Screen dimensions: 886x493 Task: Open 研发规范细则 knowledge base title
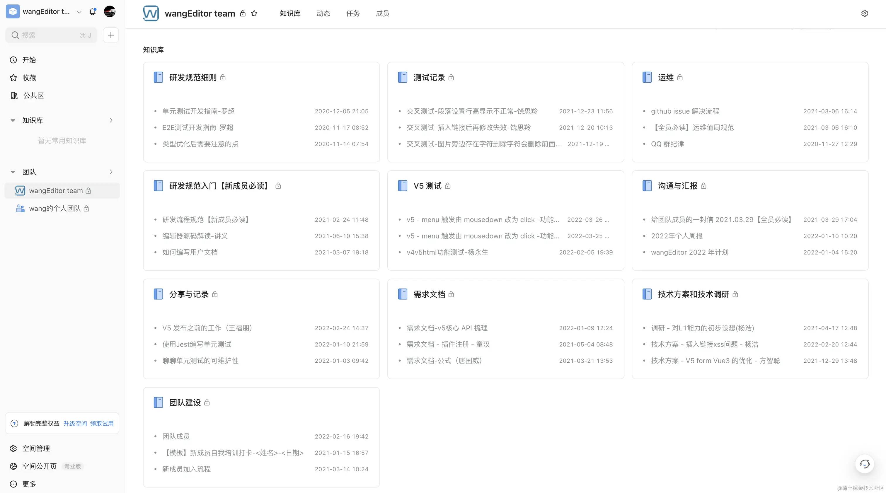(x=192, y=77)
